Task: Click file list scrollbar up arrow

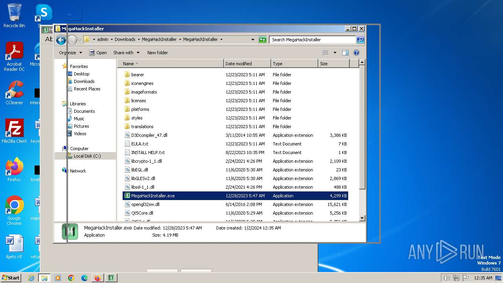Action: 362,62
